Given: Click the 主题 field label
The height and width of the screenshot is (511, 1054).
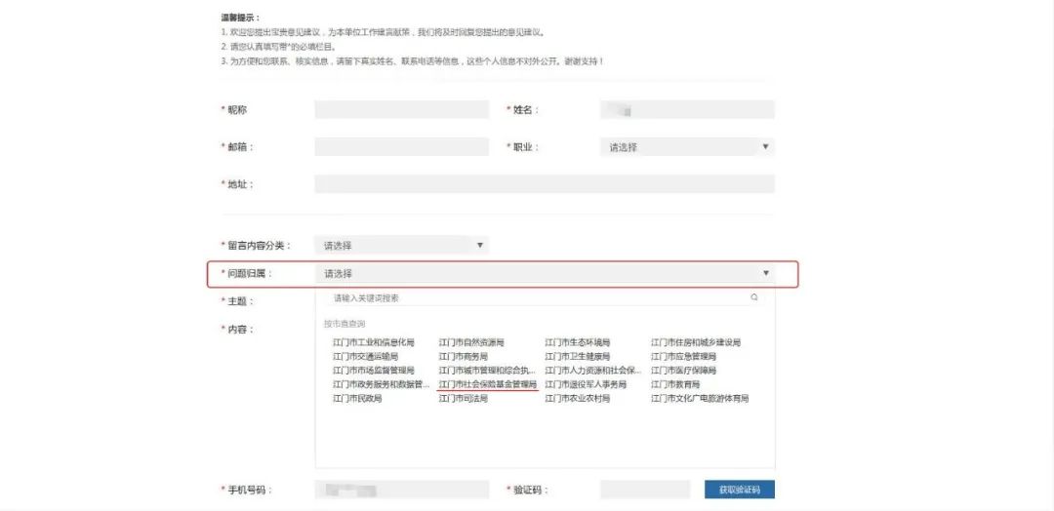Looking at the screenshot, I should click(240, 301).
